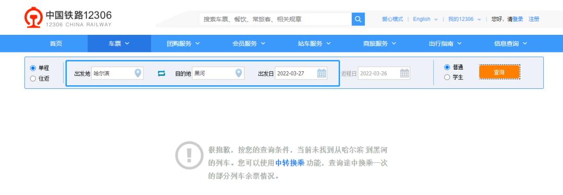
Task: Click the 爱心模式 link
Action: (393, 19)
